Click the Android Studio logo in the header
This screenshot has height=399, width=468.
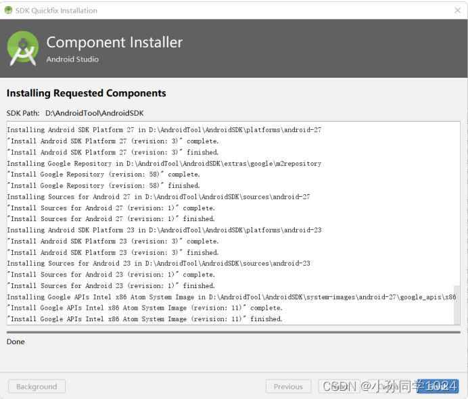click(23, 48)
